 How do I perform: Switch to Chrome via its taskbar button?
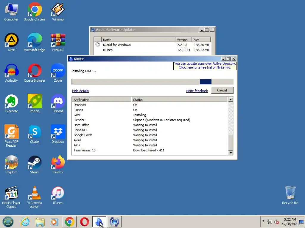70,221
